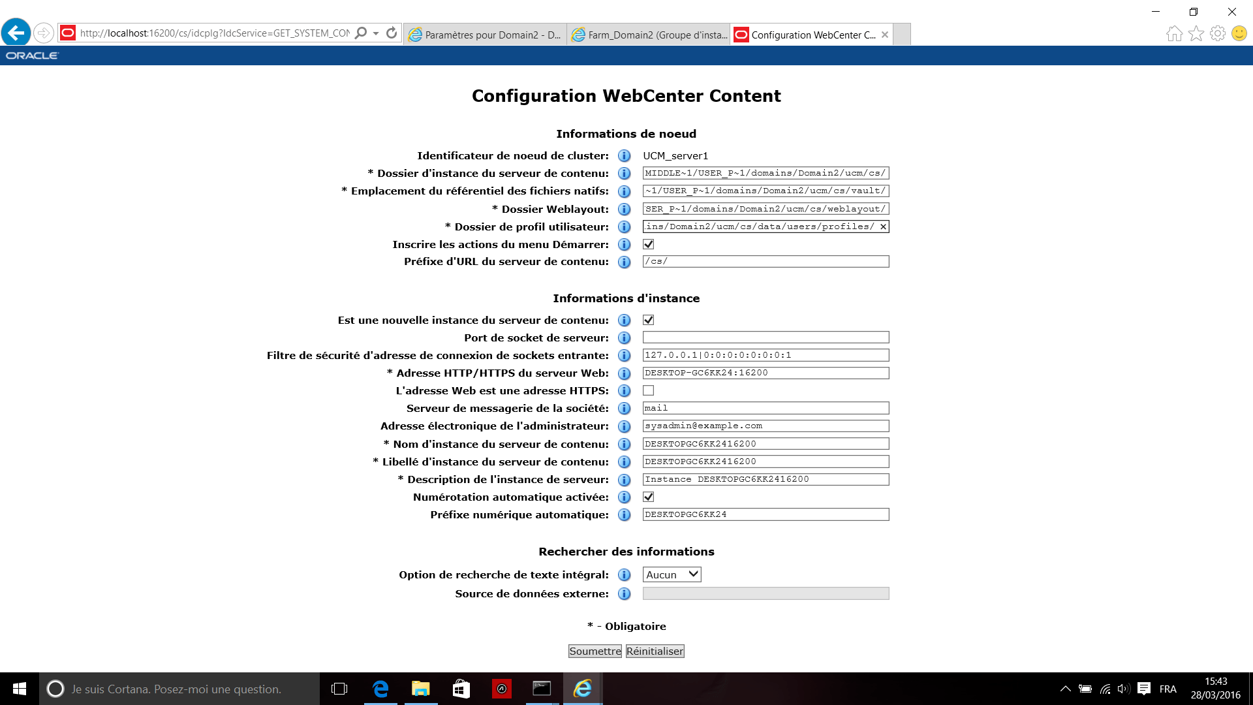Screen dimensions: 1253x705
Task: Open browser favorites star icon
Action: [x=1196, y=33]
